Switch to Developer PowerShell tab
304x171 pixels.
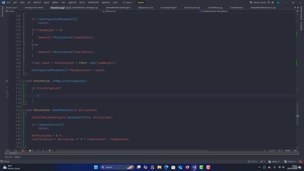[34, 8]
